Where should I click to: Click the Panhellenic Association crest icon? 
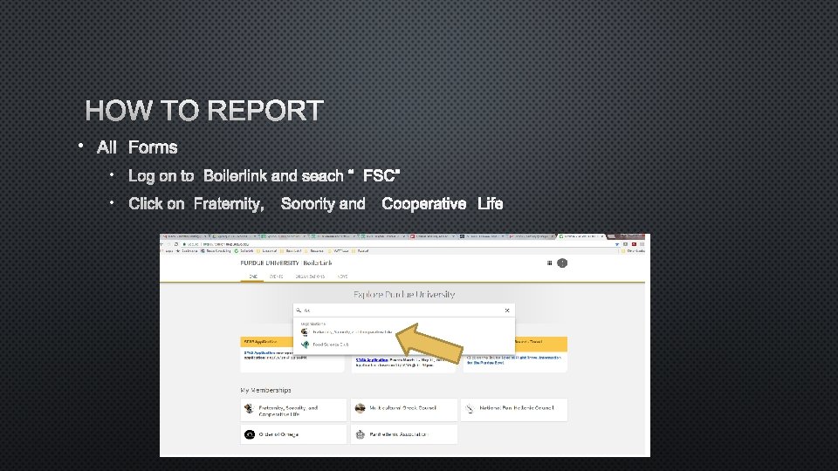[x=361, y=434]
